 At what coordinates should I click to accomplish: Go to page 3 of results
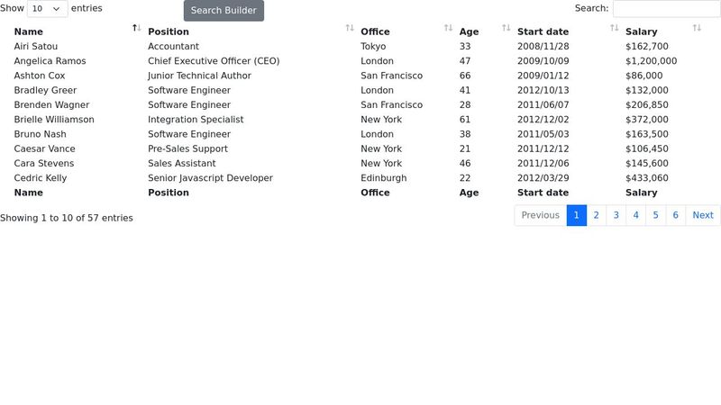click(616, 215)
